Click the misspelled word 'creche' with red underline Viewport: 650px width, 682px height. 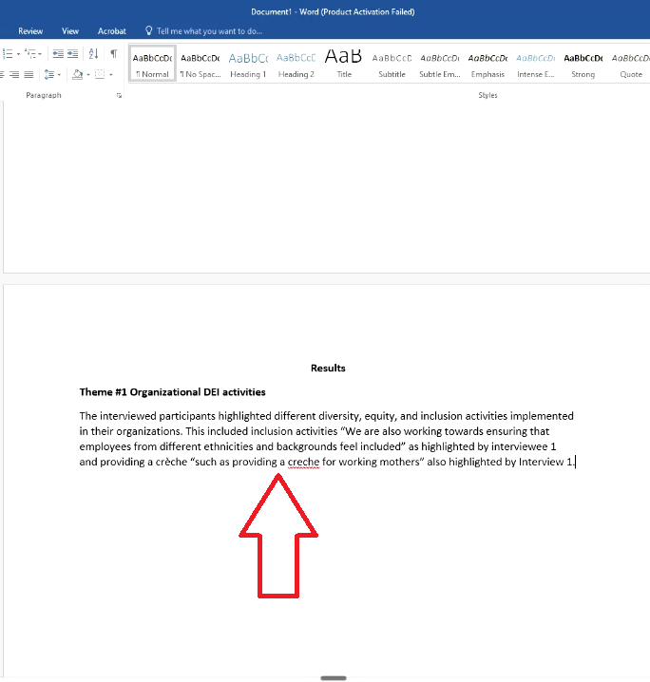click(x=304, y=462)
